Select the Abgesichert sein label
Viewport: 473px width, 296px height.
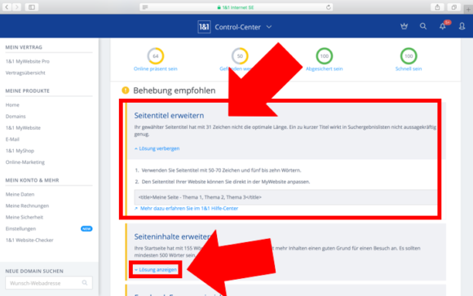(325, 68)
